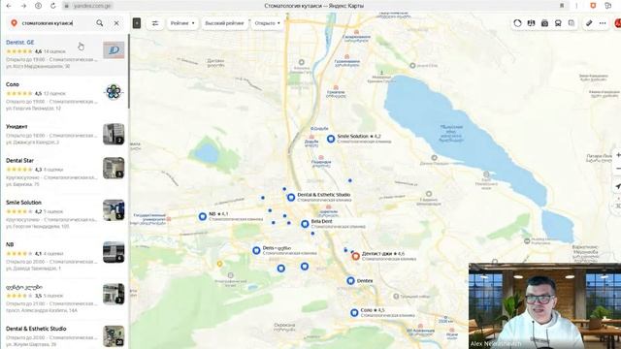Click the NB map marker
The width and height of the screenshot is (621, 349).
pyautogui.click(x=203, y=216)
